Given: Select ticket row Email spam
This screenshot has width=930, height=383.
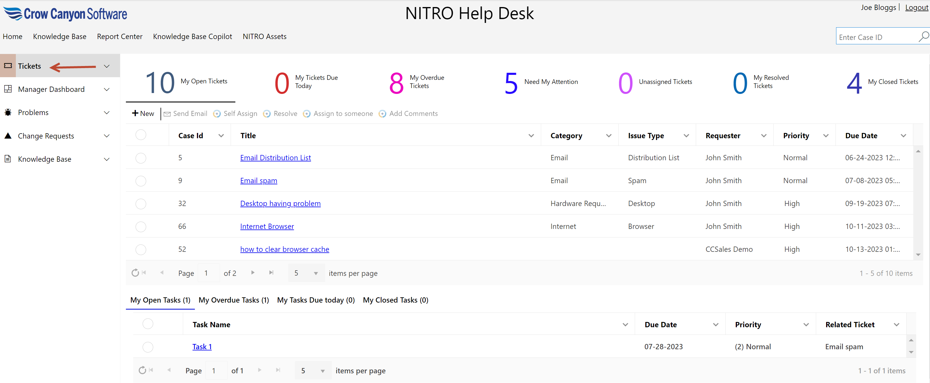Looking at the screenshot, I should (141, 181).
